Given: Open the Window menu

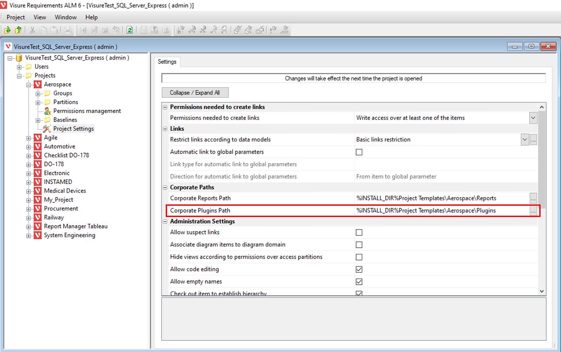Looking at the screenshot, I should pos(66,17).
